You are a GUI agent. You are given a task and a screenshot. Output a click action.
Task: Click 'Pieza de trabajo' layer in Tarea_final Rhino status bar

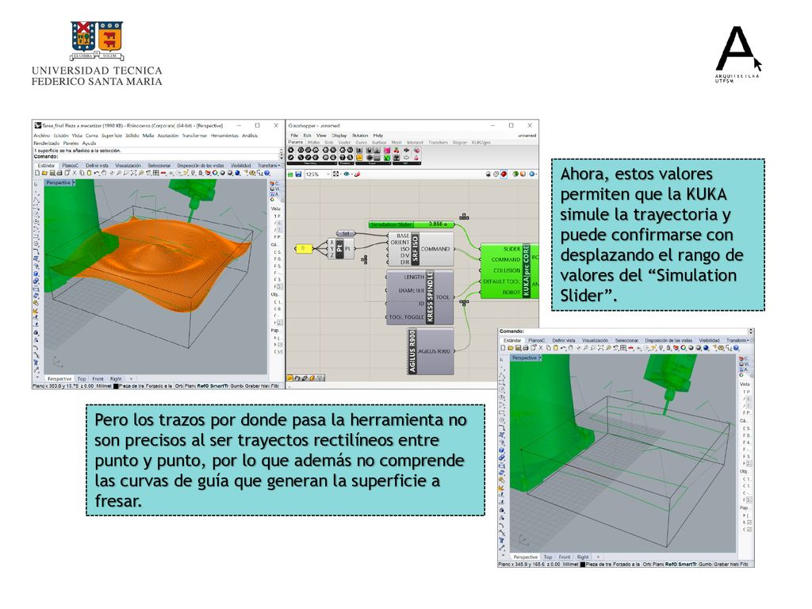132,386
